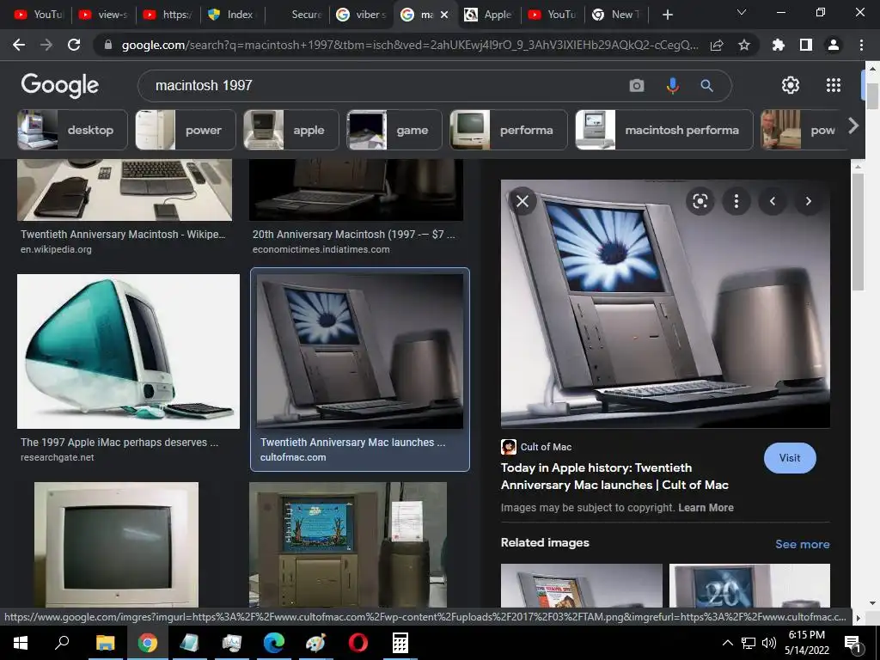Start voice search with microphone icon
880x660 pixels.
coord(672,85)
